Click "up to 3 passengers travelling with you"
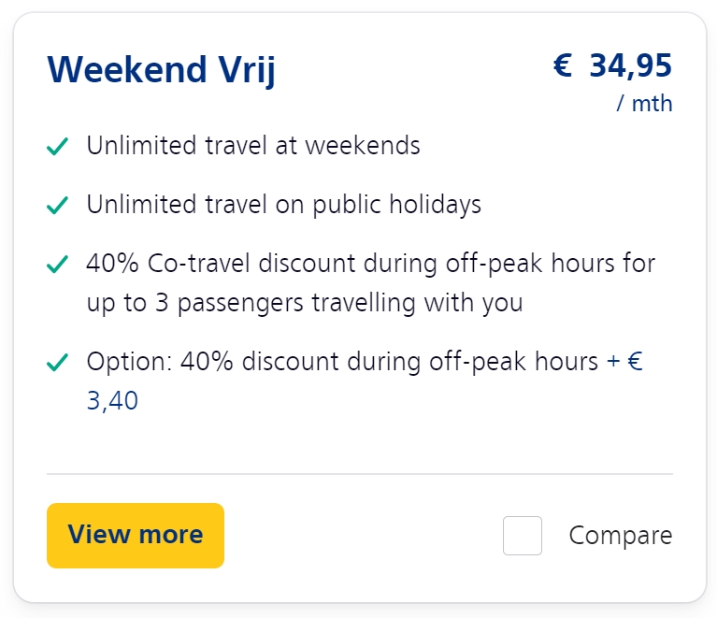The height and width of the screenshot is (618, 717). [304, 303]
